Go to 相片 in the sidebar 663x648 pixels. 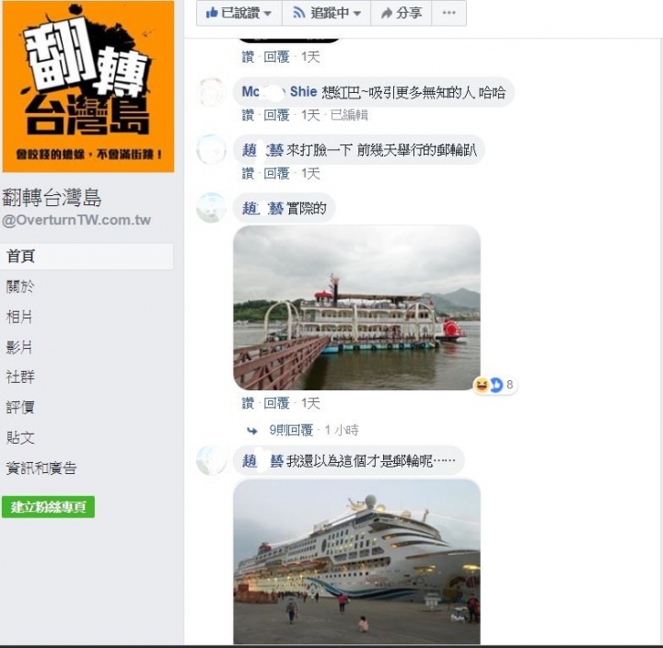coord(19,317)
